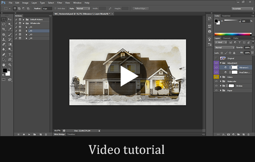255x162 pixels.
Task: Click Delete layer trash icon in Layers panel
Action: tap(248, 135)
